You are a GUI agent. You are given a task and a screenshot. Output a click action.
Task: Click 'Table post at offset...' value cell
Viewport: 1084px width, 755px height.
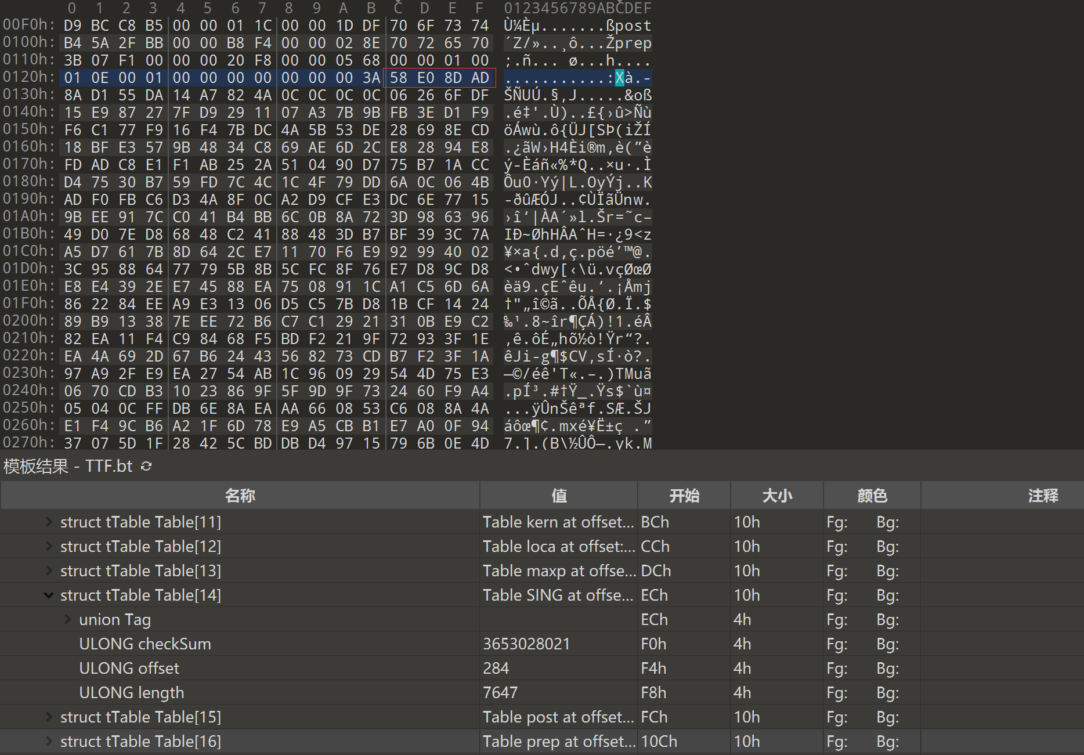point(558,717)
